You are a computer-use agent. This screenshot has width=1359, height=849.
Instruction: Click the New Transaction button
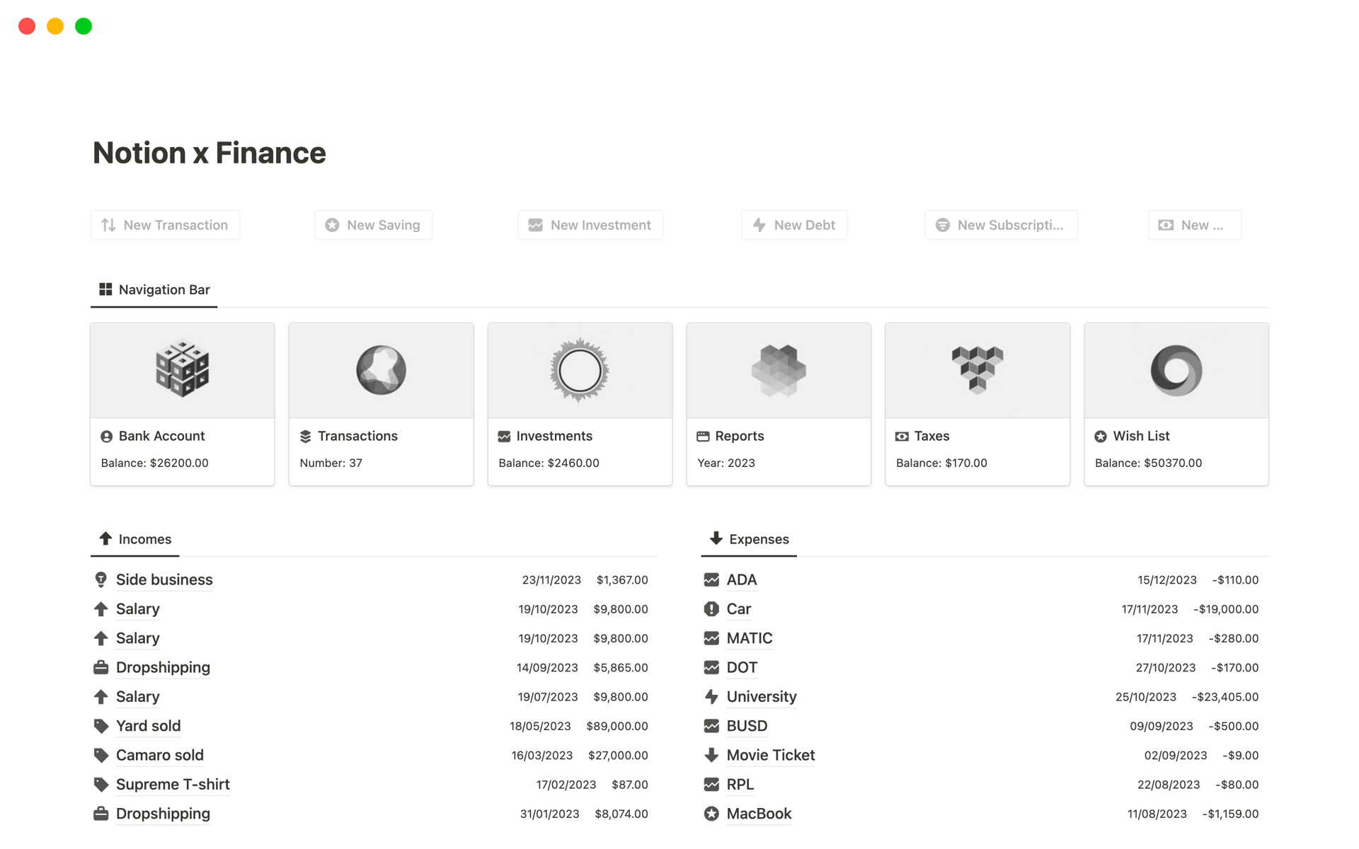coord(165,225)
